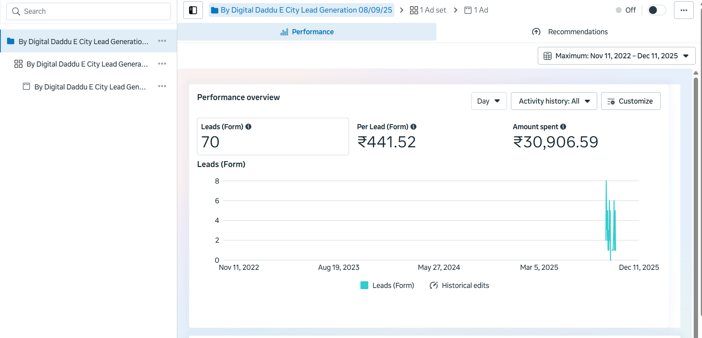Click Per Lead (Form) info icon
The height and width of the screenshot is (338, 702).
pos(413,127)
